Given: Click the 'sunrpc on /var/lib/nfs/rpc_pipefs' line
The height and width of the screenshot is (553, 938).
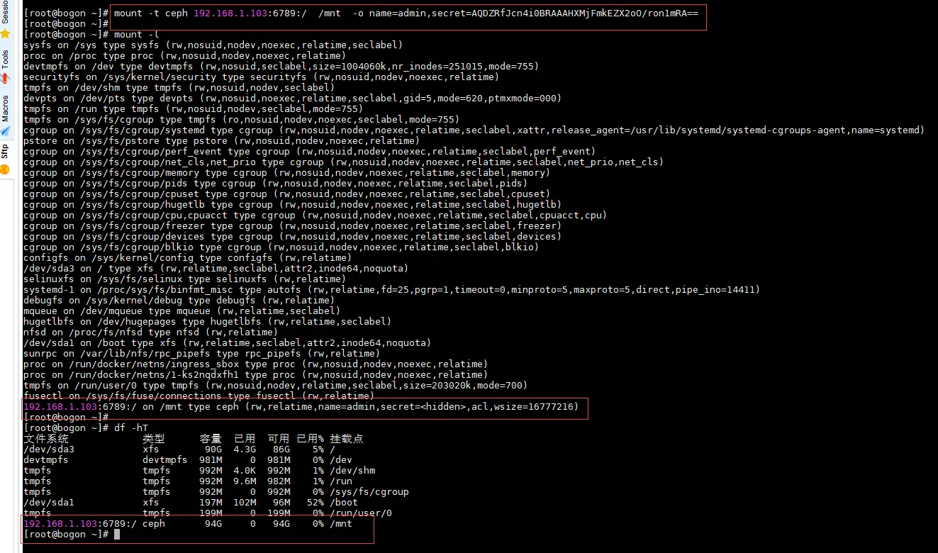Looking at the screenshot, I should pos(201,354).
